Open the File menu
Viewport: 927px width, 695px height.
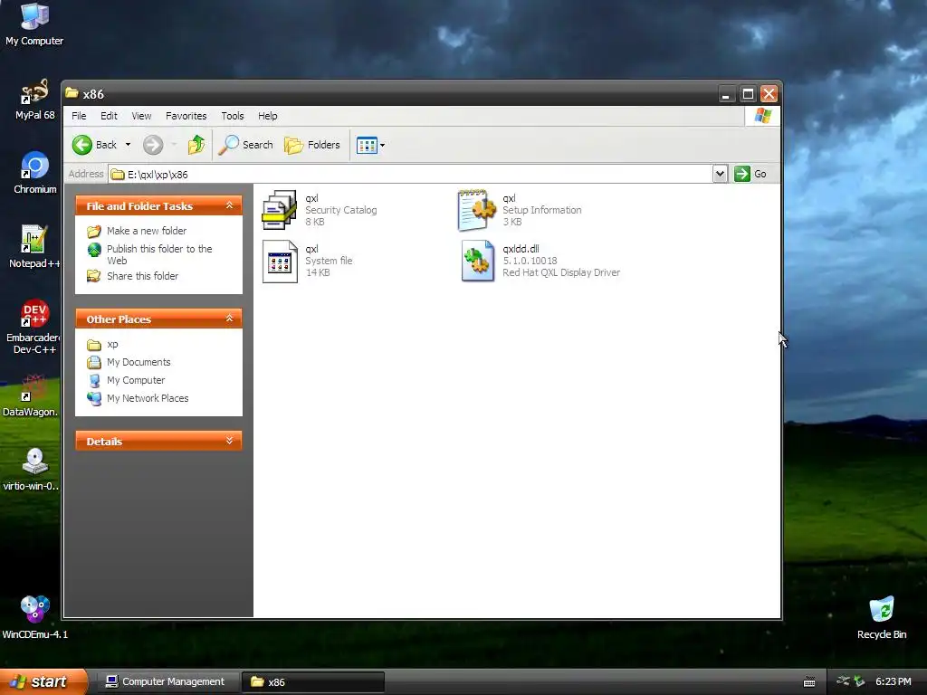click(x=79, y=116)
